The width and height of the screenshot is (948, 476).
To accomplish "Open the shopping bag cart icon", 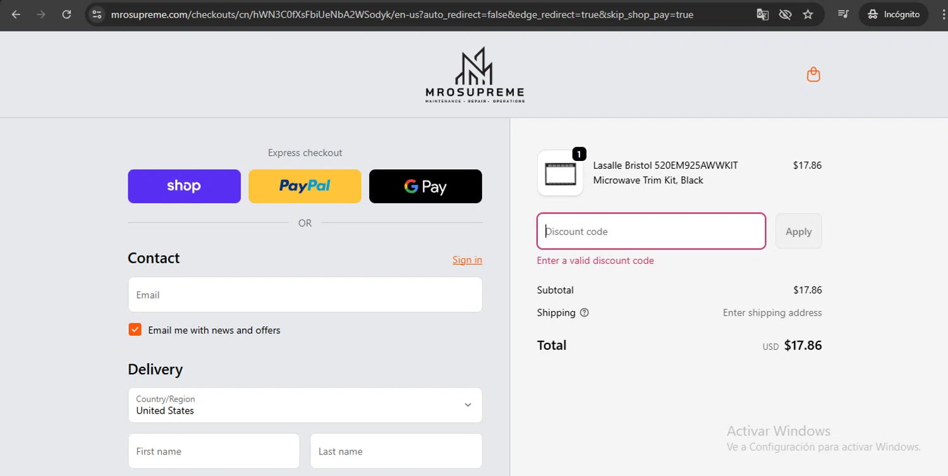I will pyautogui.click(x=813, y=74).
